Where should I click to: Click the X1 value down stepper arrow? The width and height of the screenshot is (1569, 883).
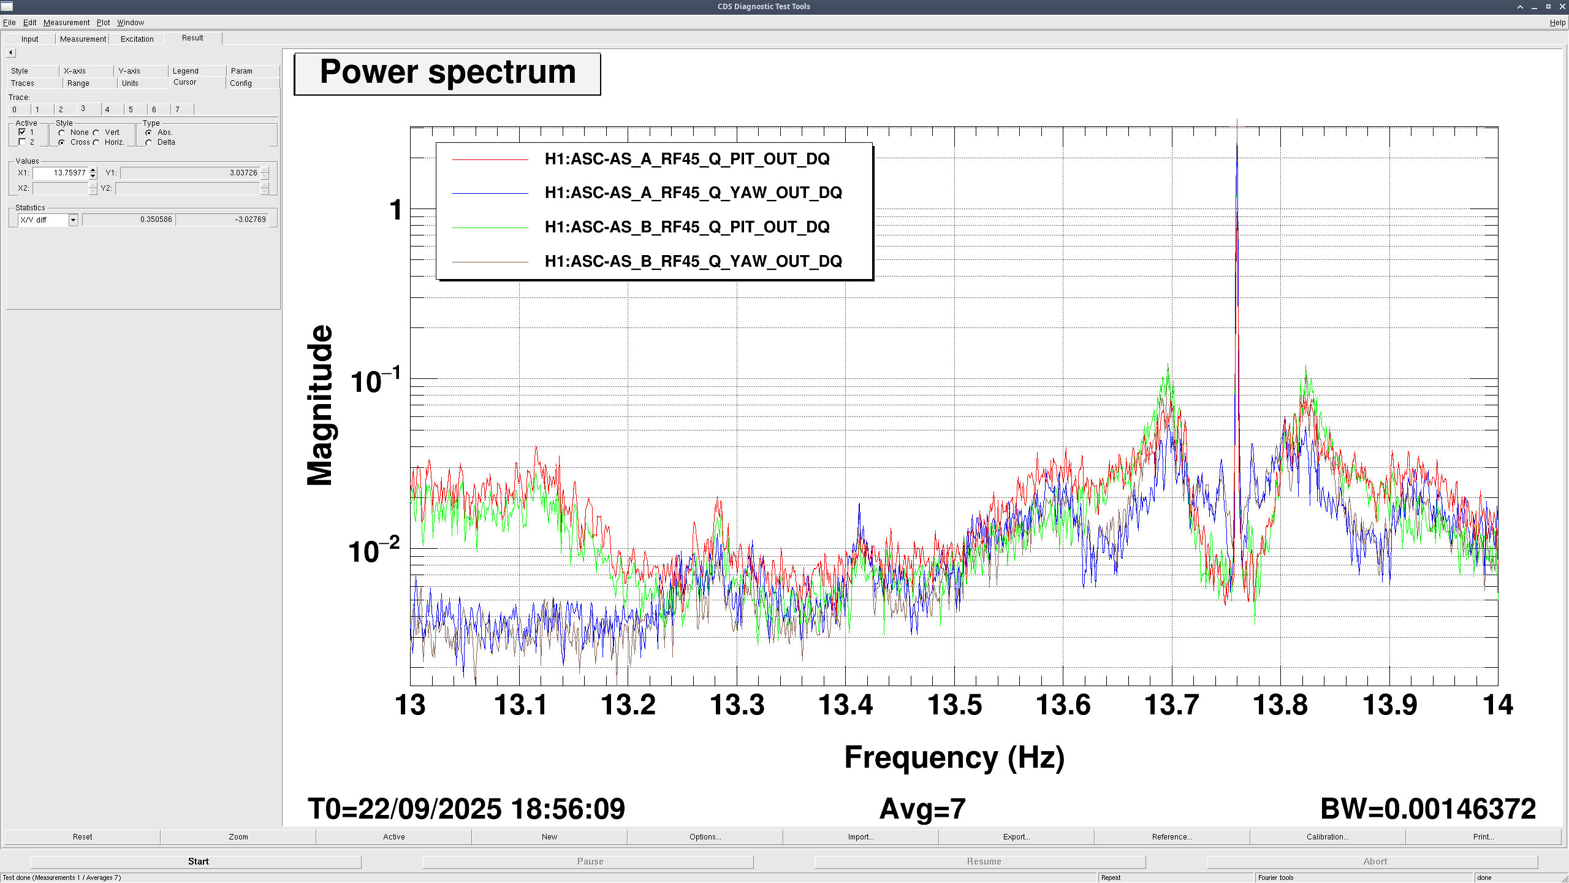pyautogui.click(x=93, y=176)
